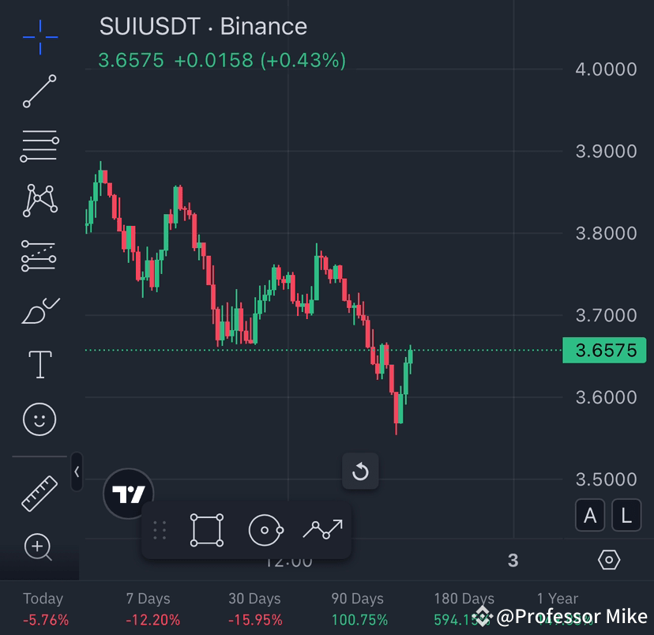Reset the chart view
Image resolution: width=654 pixels, height=635 pixels.
(360, 472)
